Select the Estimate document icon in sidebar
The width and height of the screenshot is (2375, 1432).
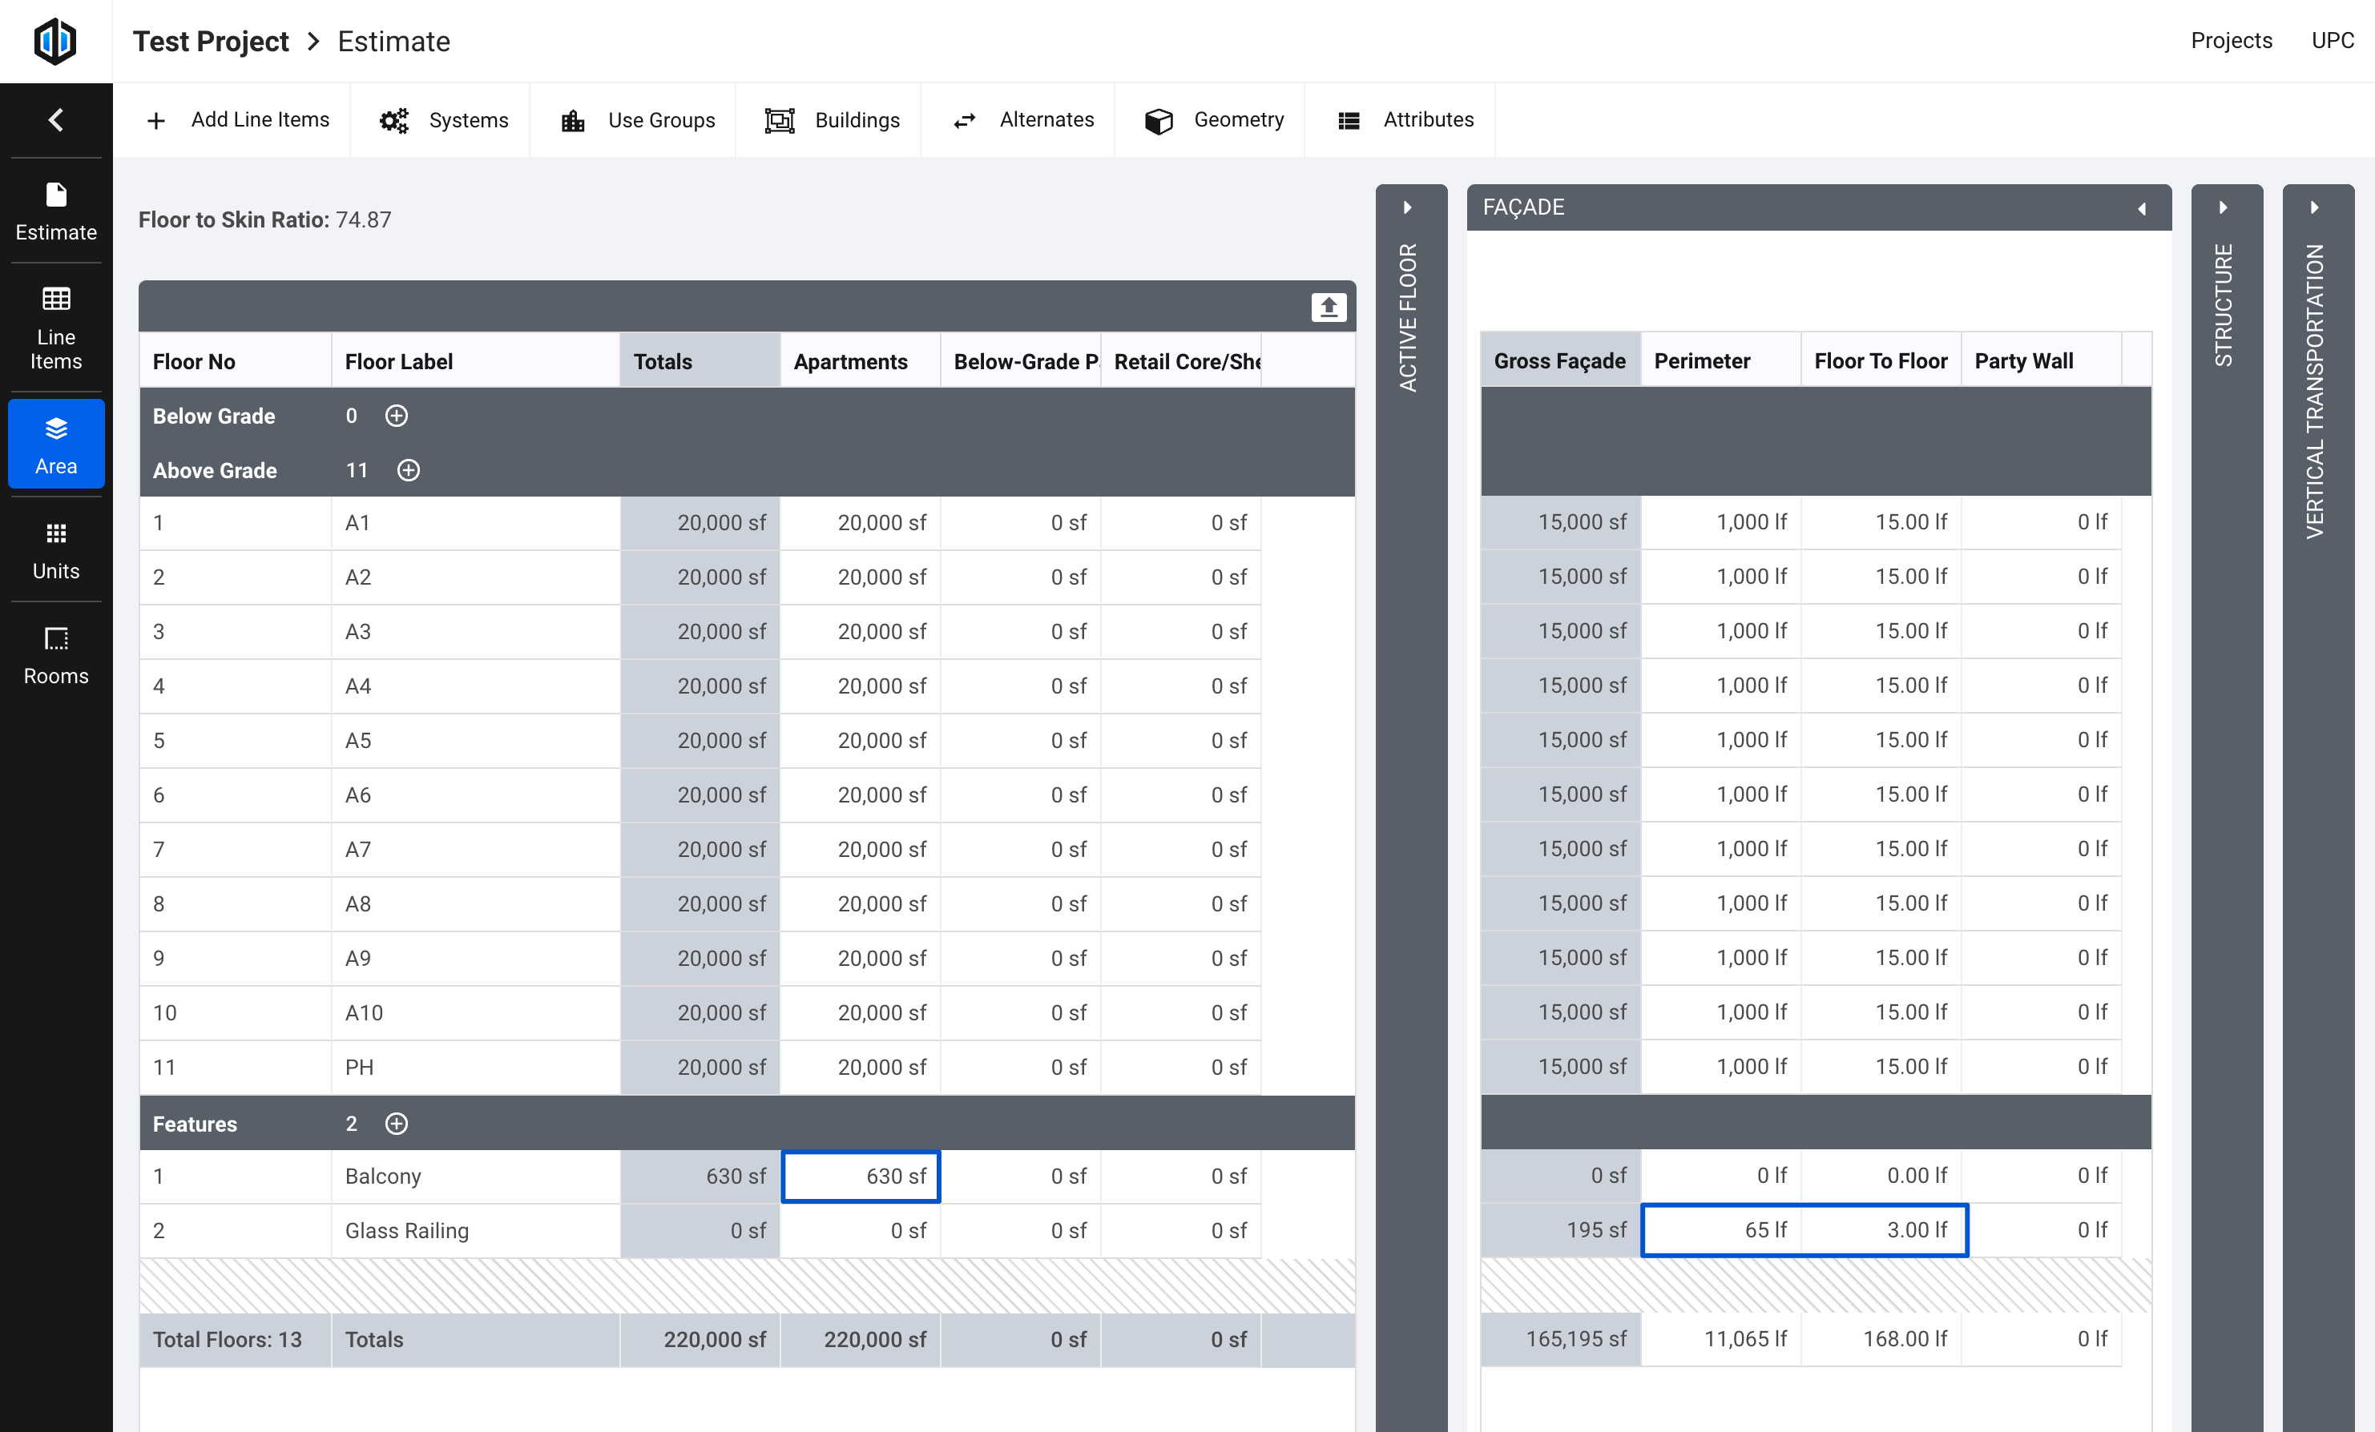tap(56, 210)
